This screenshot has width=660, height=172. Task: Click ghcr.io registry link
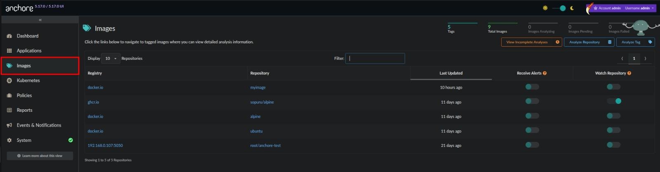(93, 102)
